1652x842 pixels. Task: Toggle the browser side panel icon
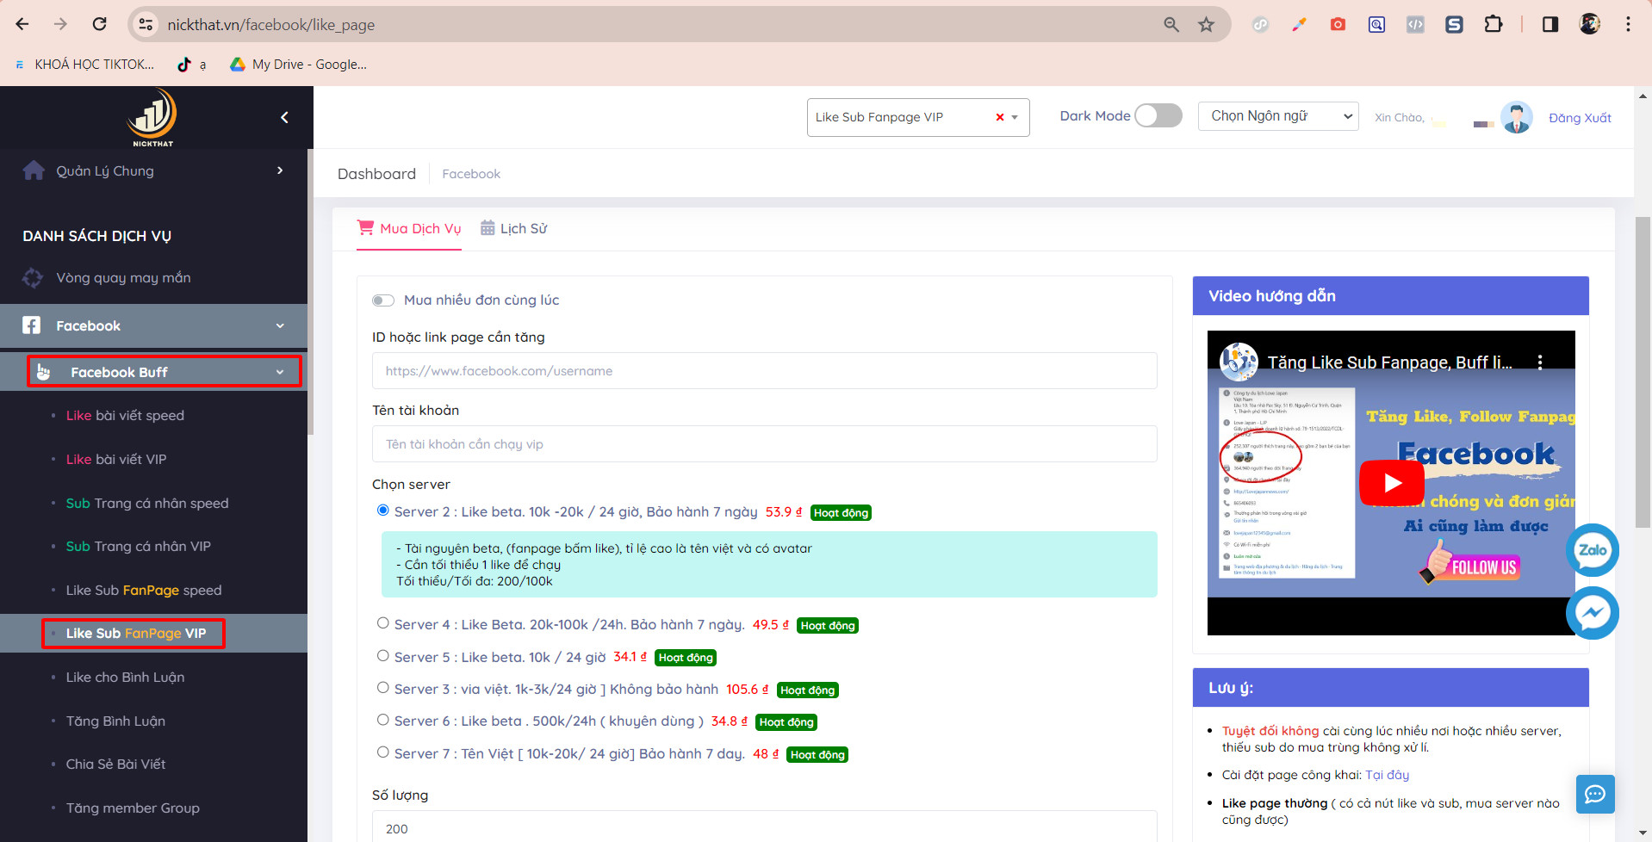coord(1550,24)
